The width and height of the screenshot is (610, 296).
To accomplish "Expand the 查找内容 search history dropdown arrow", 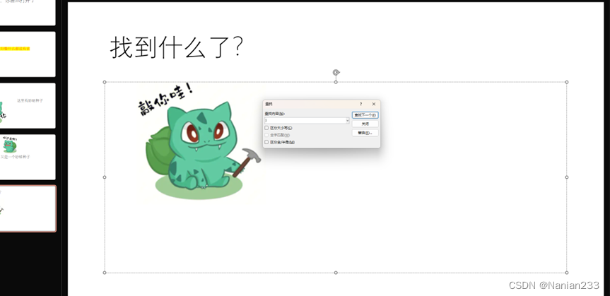I will point(347,121).
